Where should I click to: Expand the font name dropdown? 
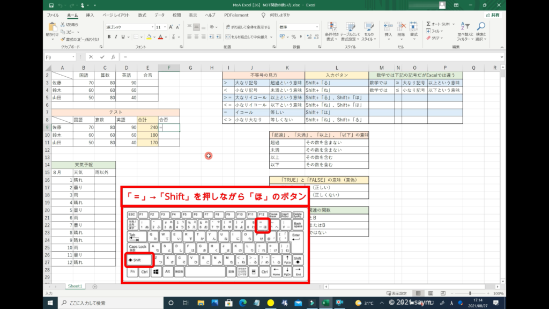click(151, 27)
